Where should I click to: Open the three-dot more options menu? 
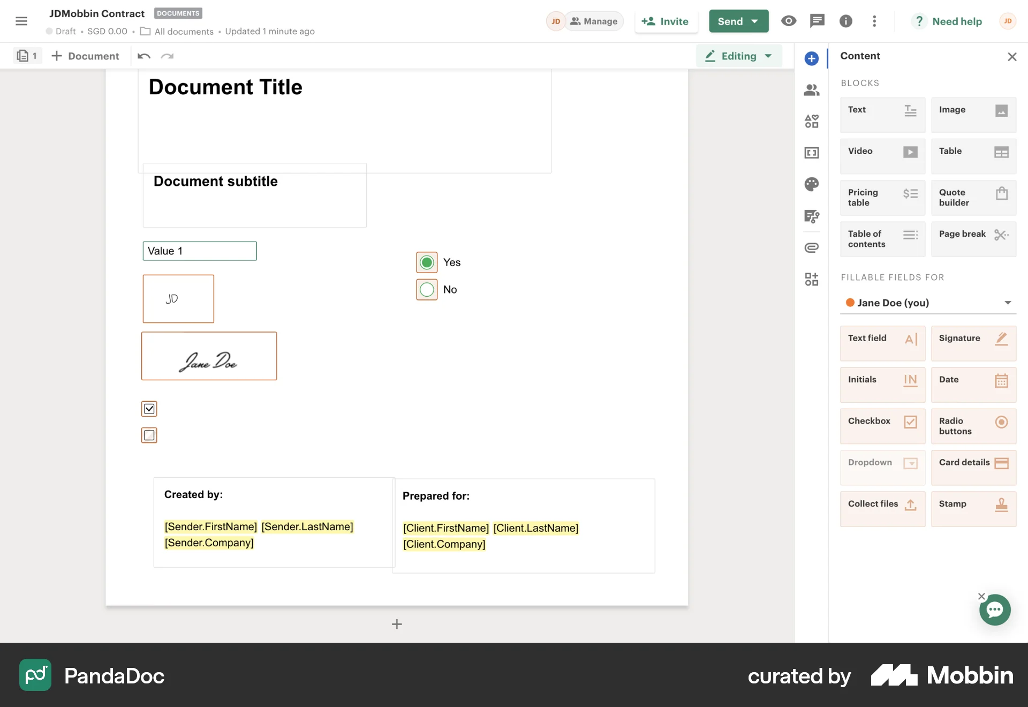pyautogui.click(x=874, y=21)
